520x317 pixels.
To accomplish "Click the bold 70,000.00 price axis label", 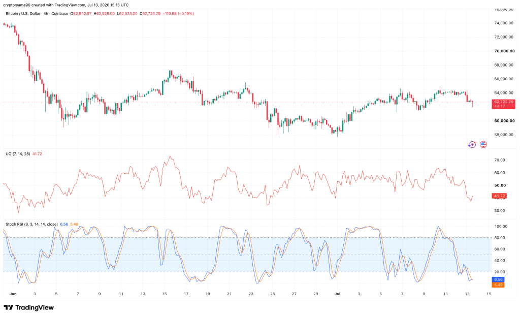I will (504, 51).
